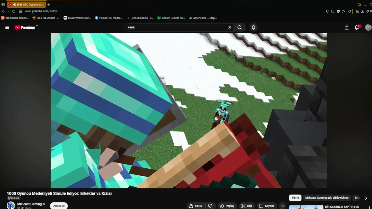Open the browser profile icon

coord(357,11)
